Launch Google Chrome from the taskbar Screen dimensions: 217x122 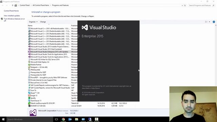click(63, 119)
